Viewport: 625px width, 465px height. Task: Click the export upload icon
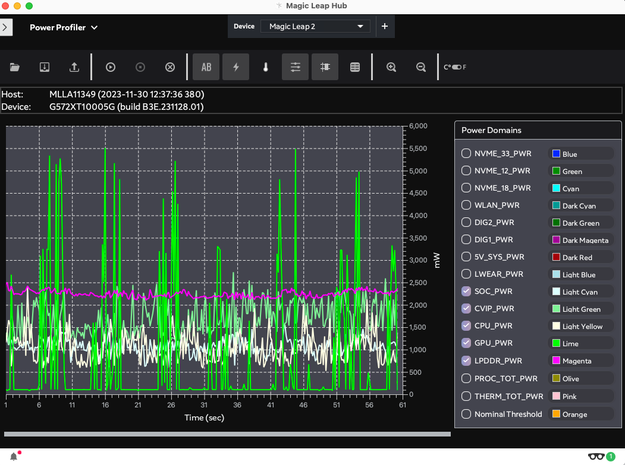(x=74, y=67)
